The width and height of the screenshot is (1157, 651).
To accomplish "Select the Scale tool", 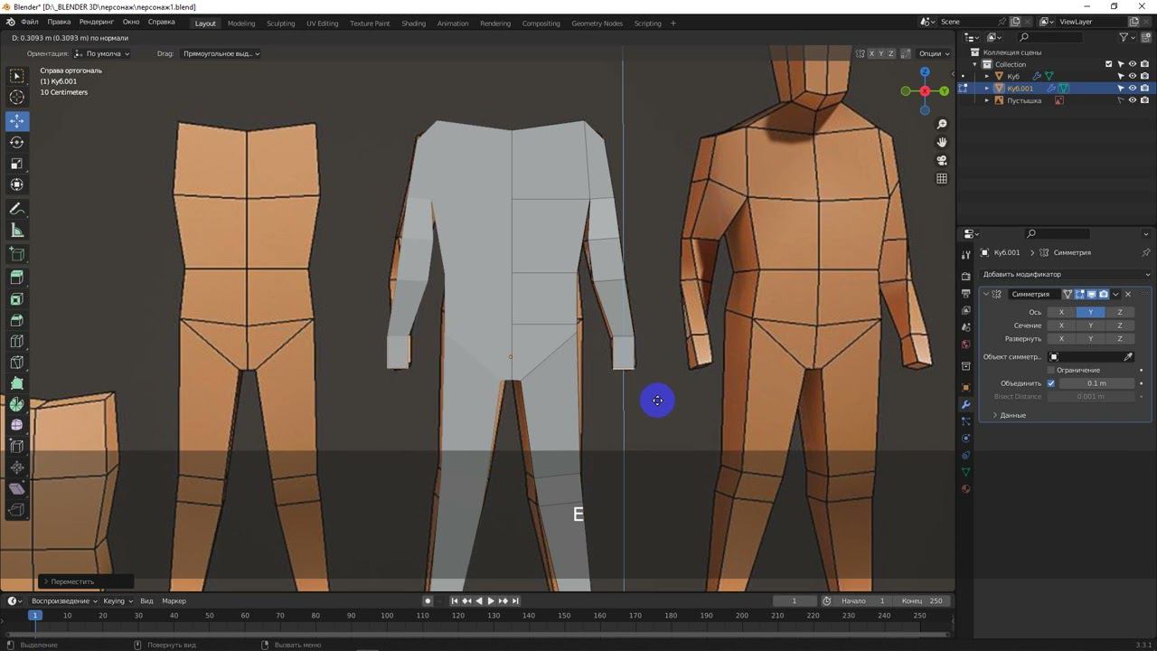I will (x=17, y=164).
